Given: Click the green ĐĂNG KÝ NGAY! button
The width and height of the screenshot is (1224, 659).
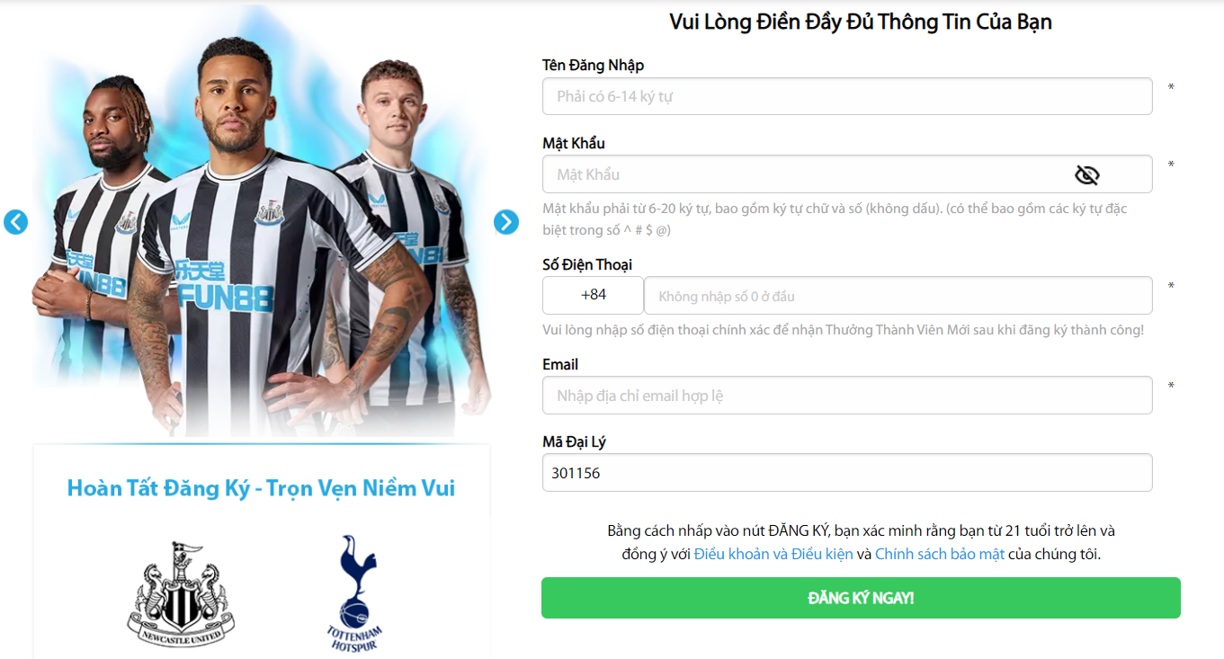Looking at the screenshot, I should [861, 598].
